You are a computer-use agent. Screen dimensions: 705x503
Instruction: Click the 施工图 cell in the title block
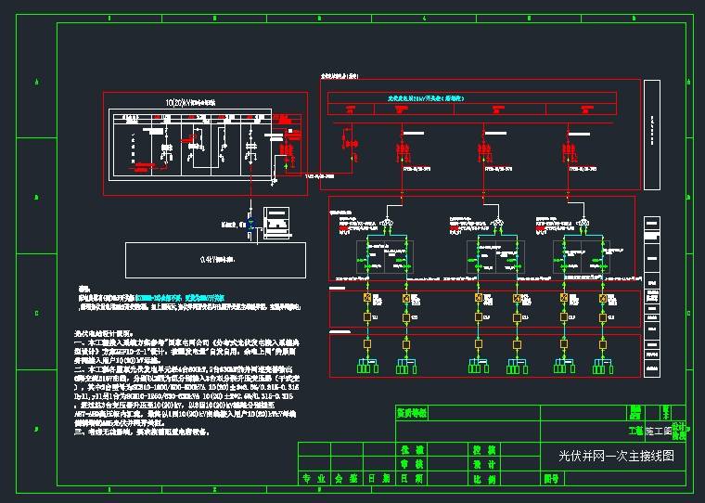(657, 432)
